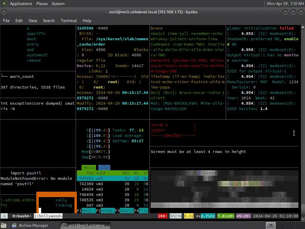Click 'glamor initialization failed' log line
Viewport: 305px width, 229px height.
pyautogui.click(x=260, y=28)
